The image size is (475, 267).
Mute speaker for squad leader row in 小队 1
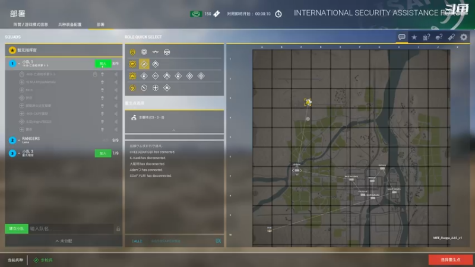[x=116, y=74]
